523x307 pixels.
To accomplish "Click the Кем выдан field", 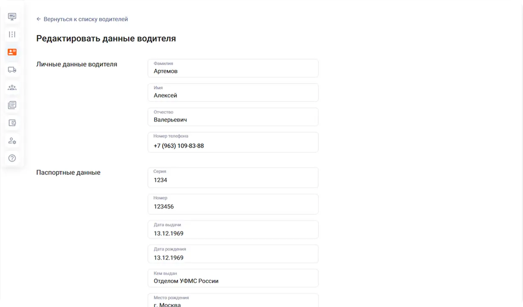I will [x=233, y=278].
